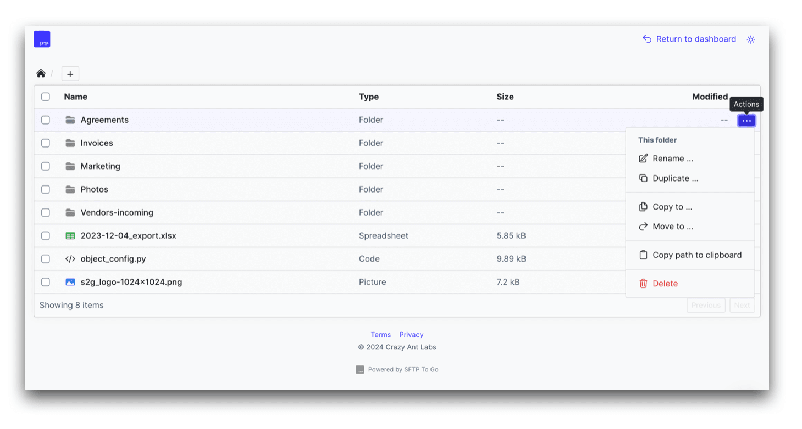Image resolution: width=802 pixels, height=429 pixels.
Task: Click Copy path to clipboard option
Action: [696, 255]
